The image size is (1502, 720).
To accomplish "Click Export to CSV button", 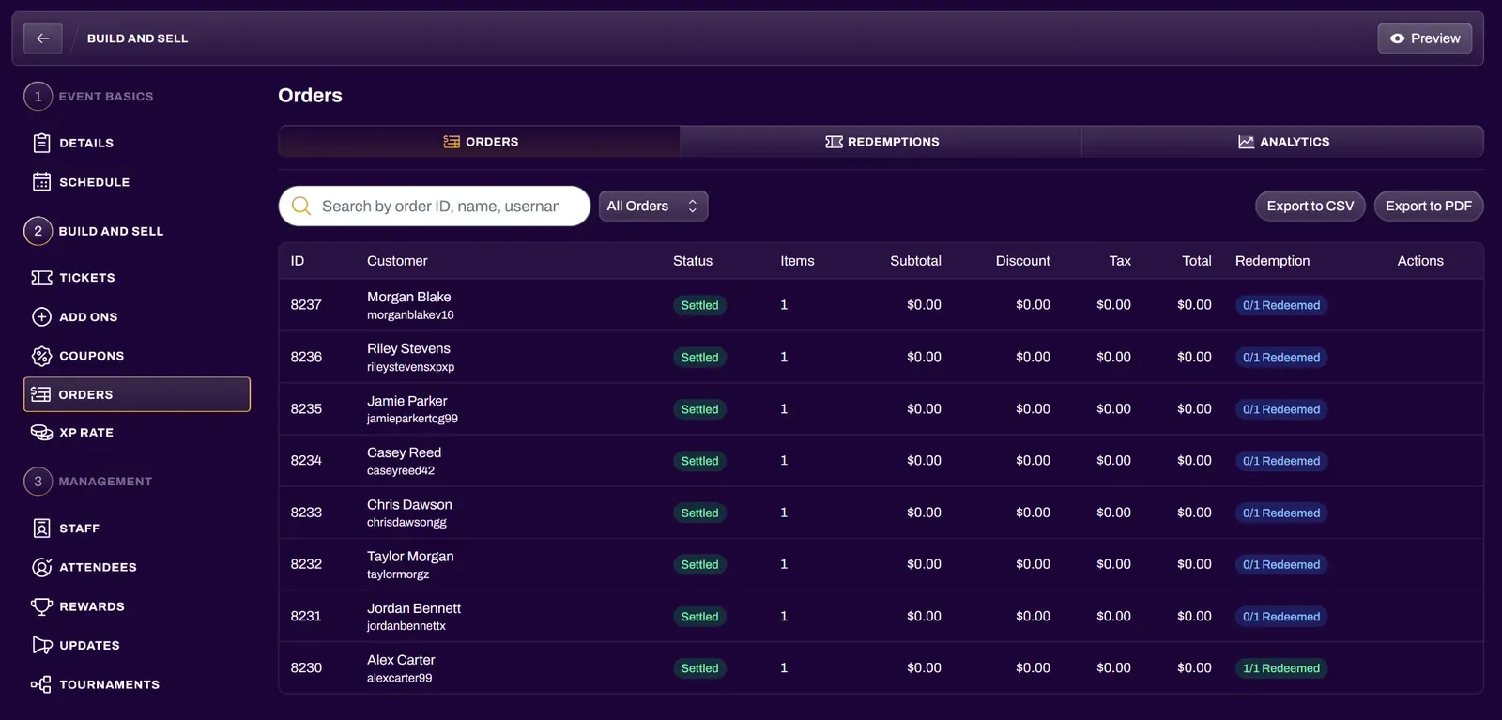I will (1310, 206).
